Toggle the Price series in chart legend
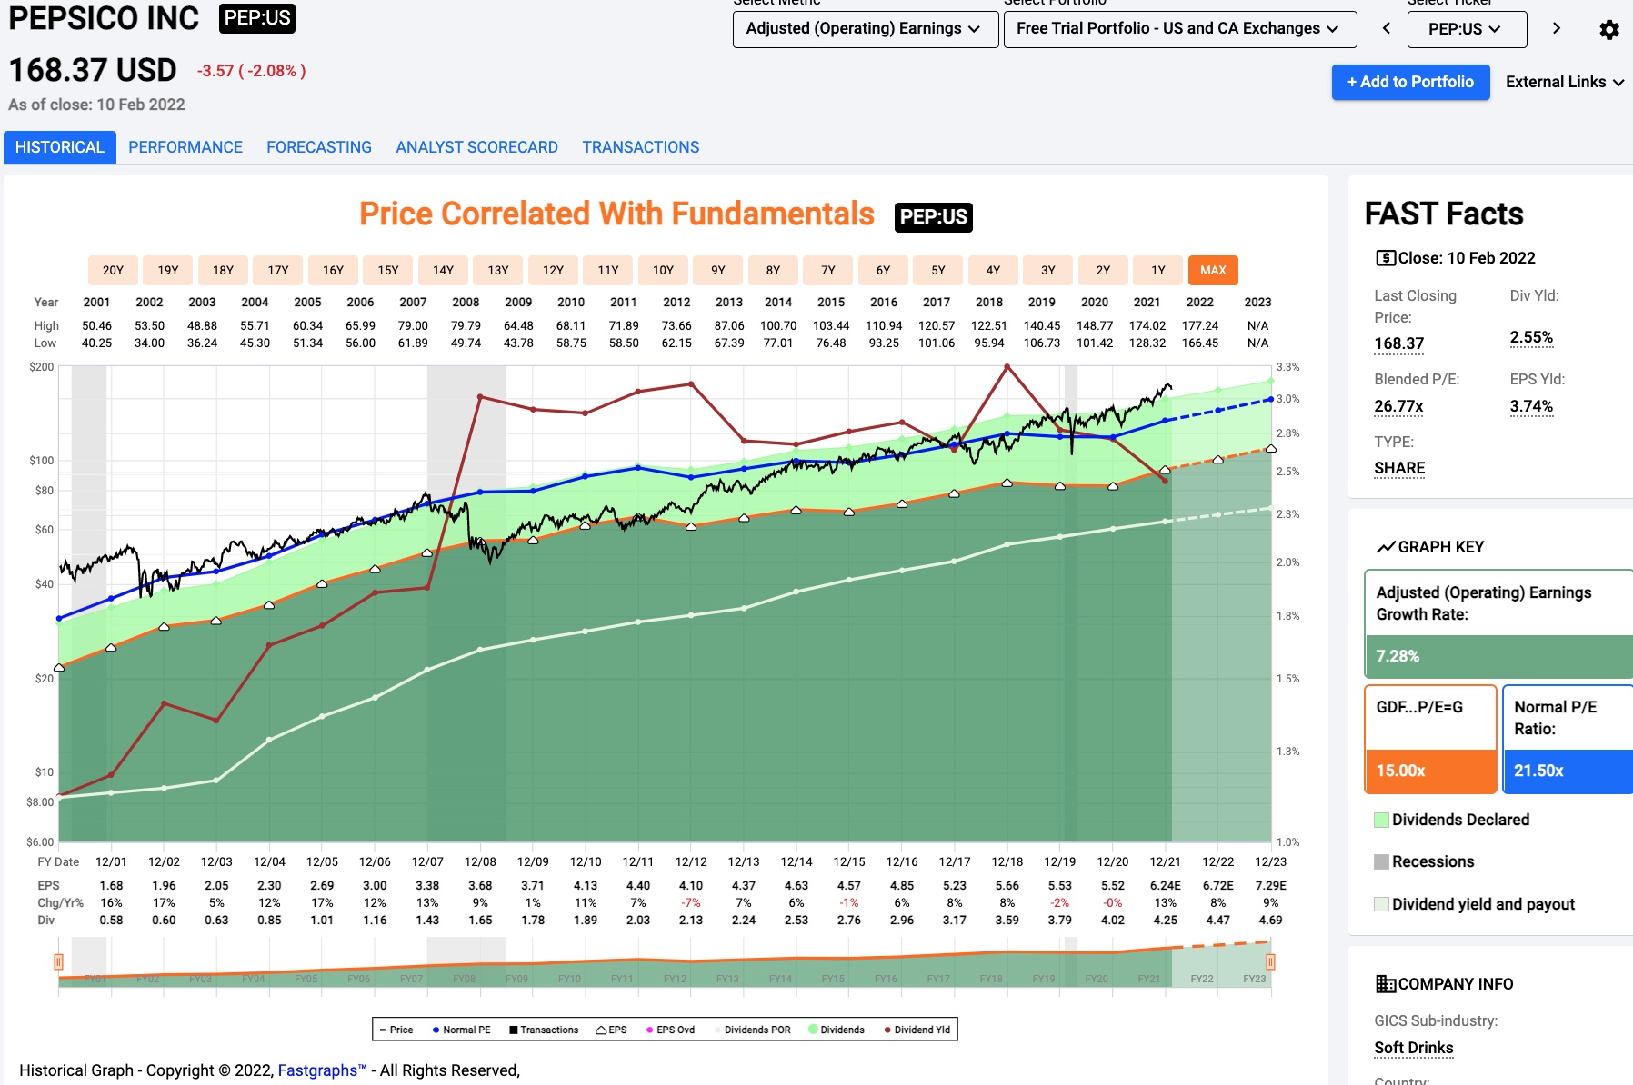Screen dimensions: 1633x1085 point(396,1030)
